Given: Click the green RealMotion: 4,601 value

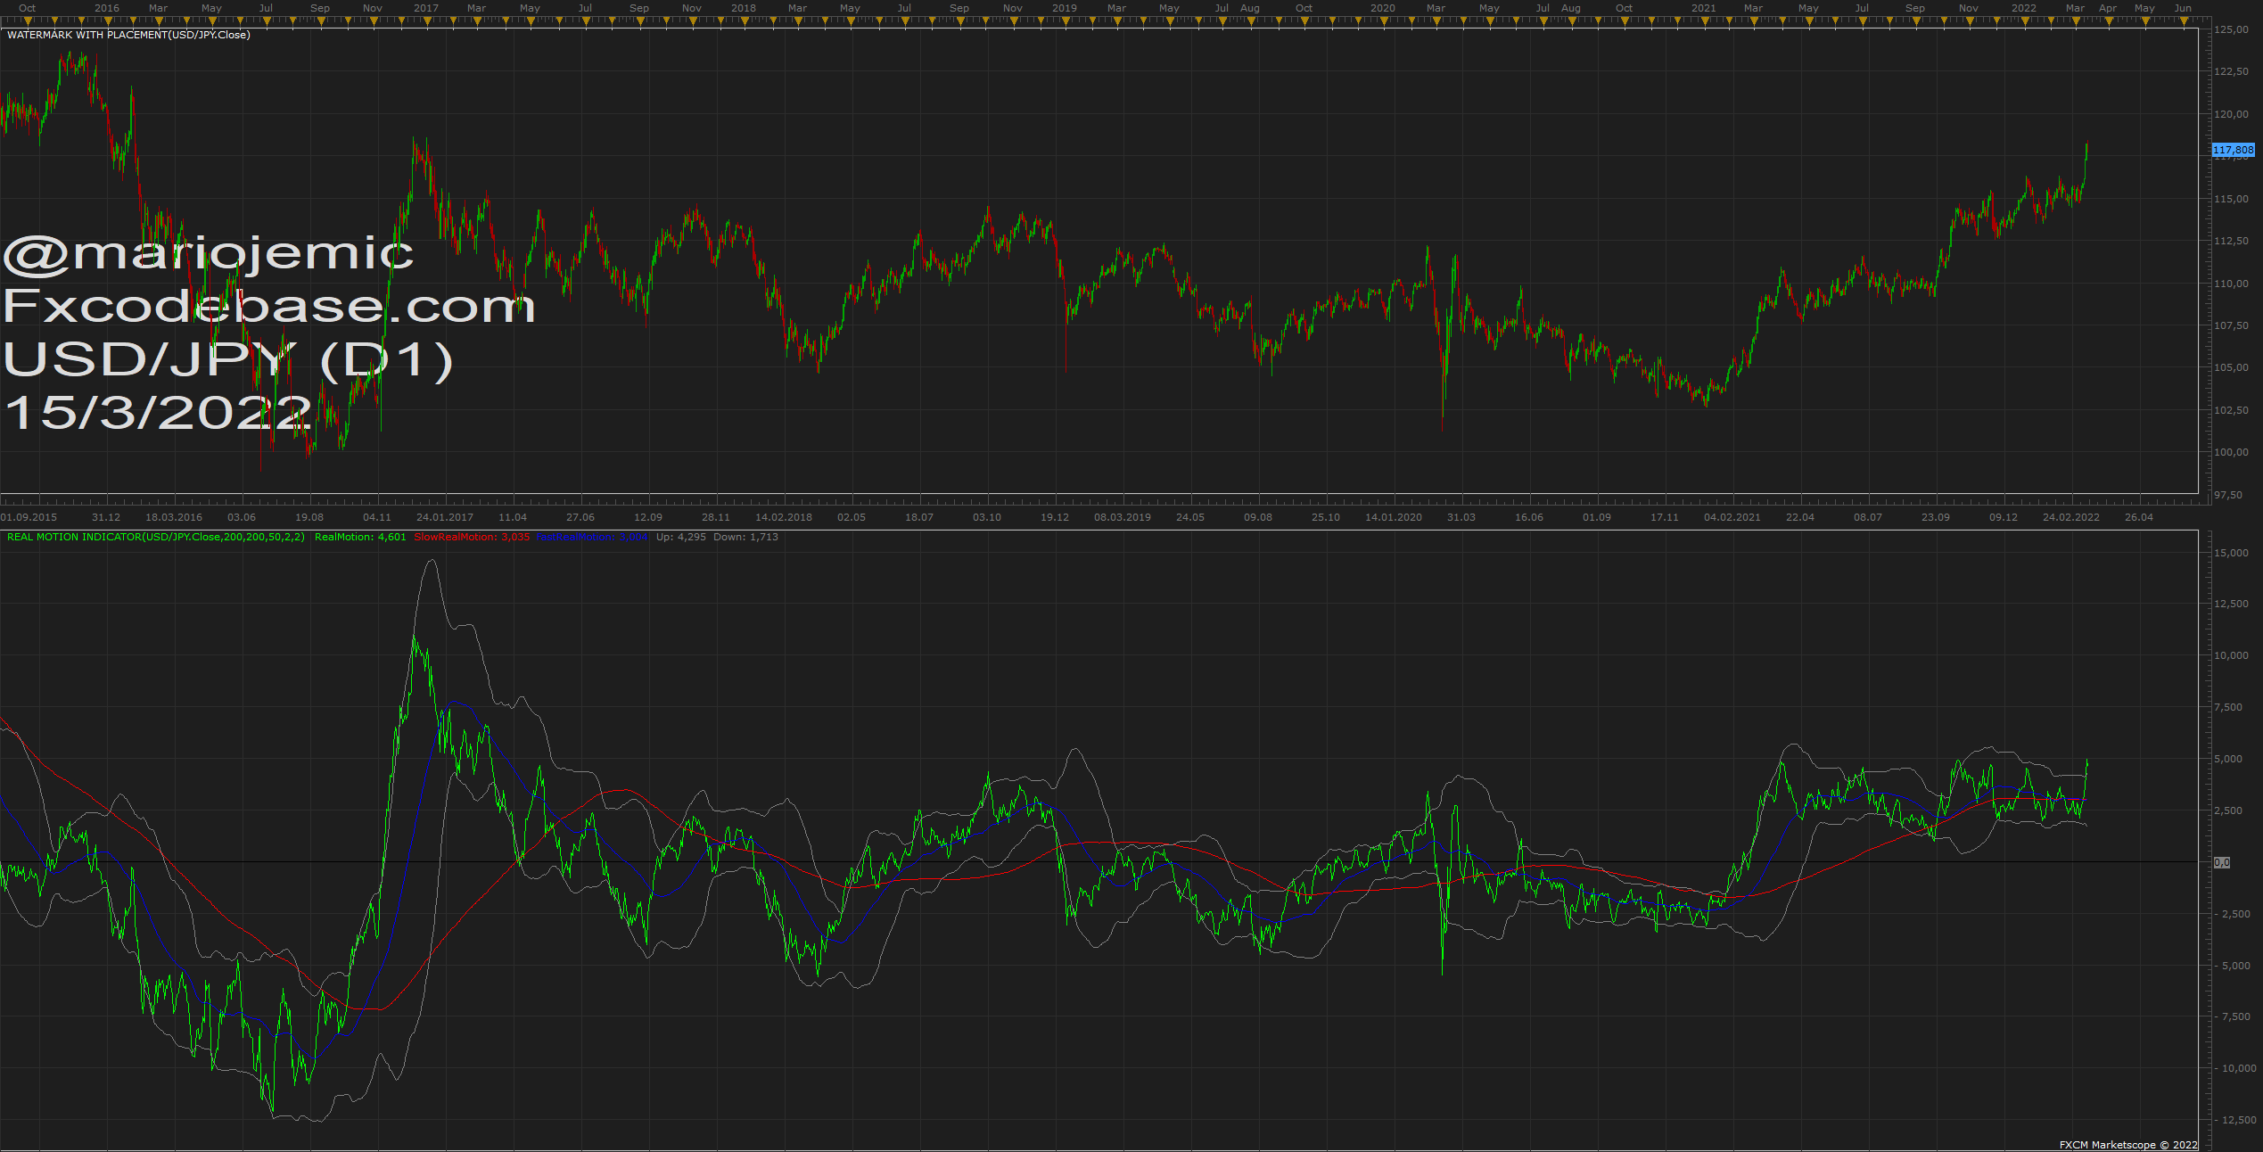Looking at the screenshot, I should (x=360, y=537).
